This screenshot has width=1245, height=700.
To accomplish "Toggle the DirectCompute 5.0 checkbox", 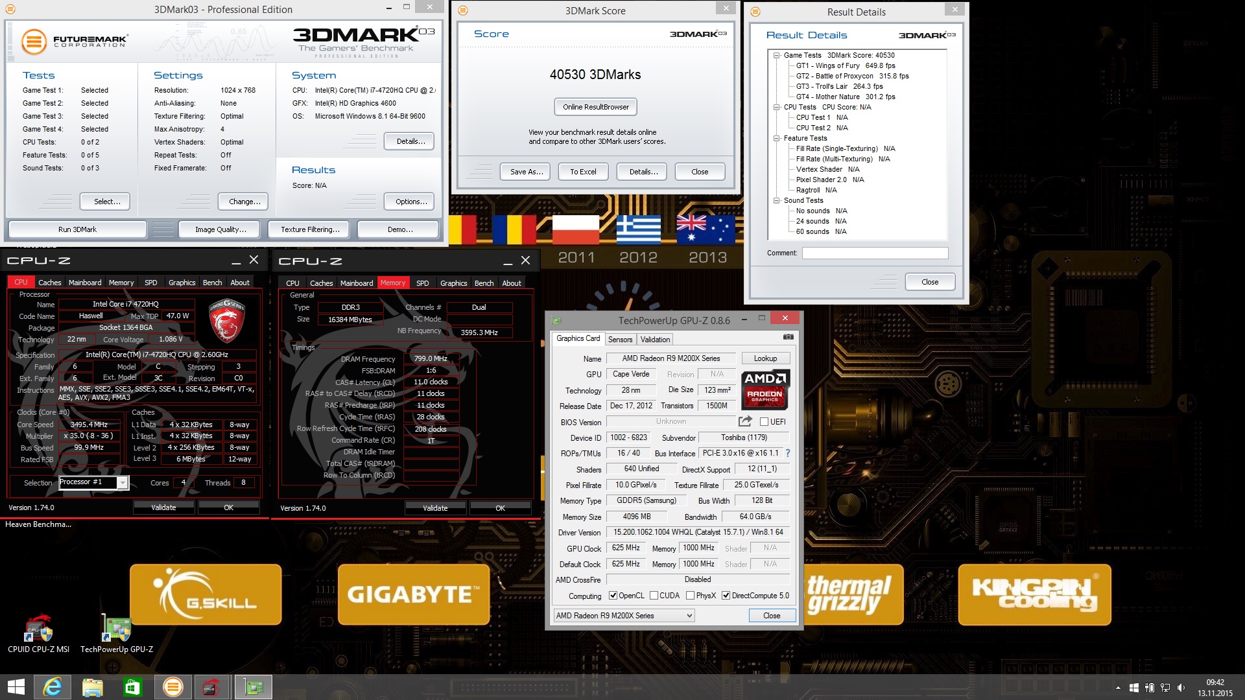I will 726,596.
